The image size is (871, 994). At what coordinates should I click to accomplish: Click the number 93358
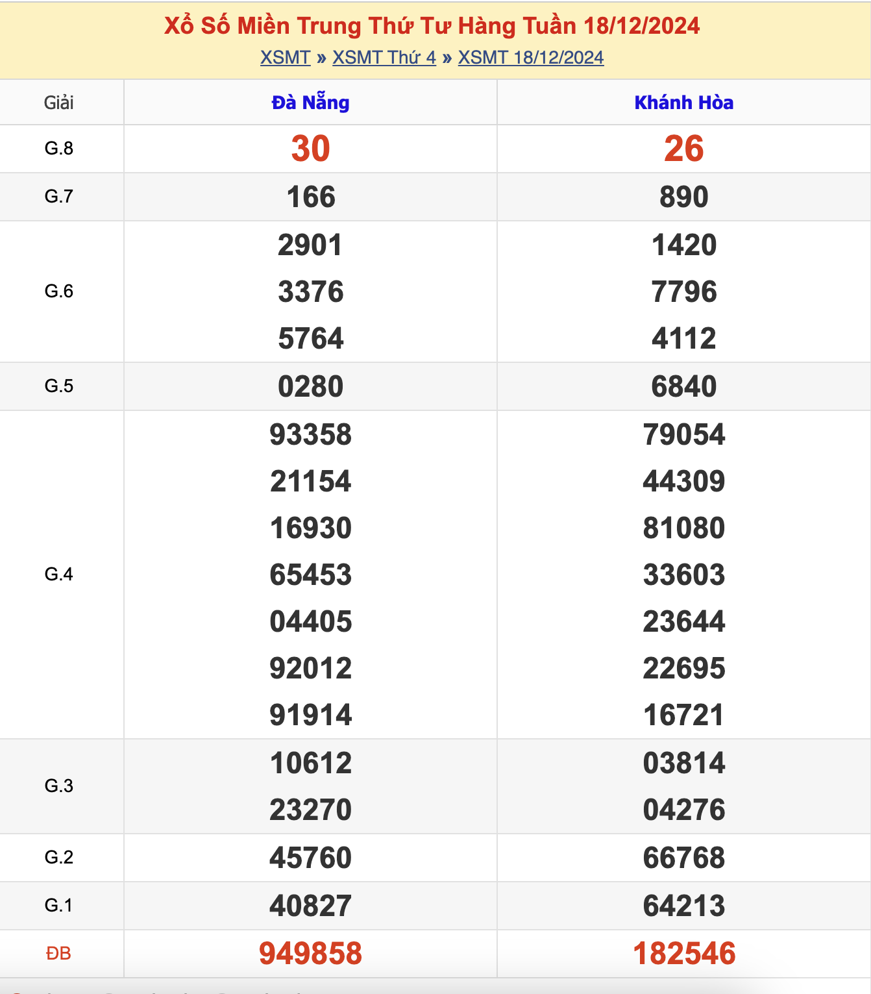(311, 434)
